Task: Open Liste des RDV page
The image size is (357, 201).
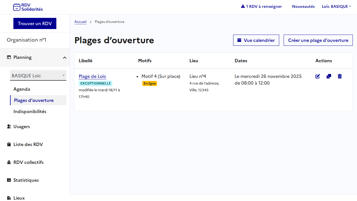Action: (28, 145)
